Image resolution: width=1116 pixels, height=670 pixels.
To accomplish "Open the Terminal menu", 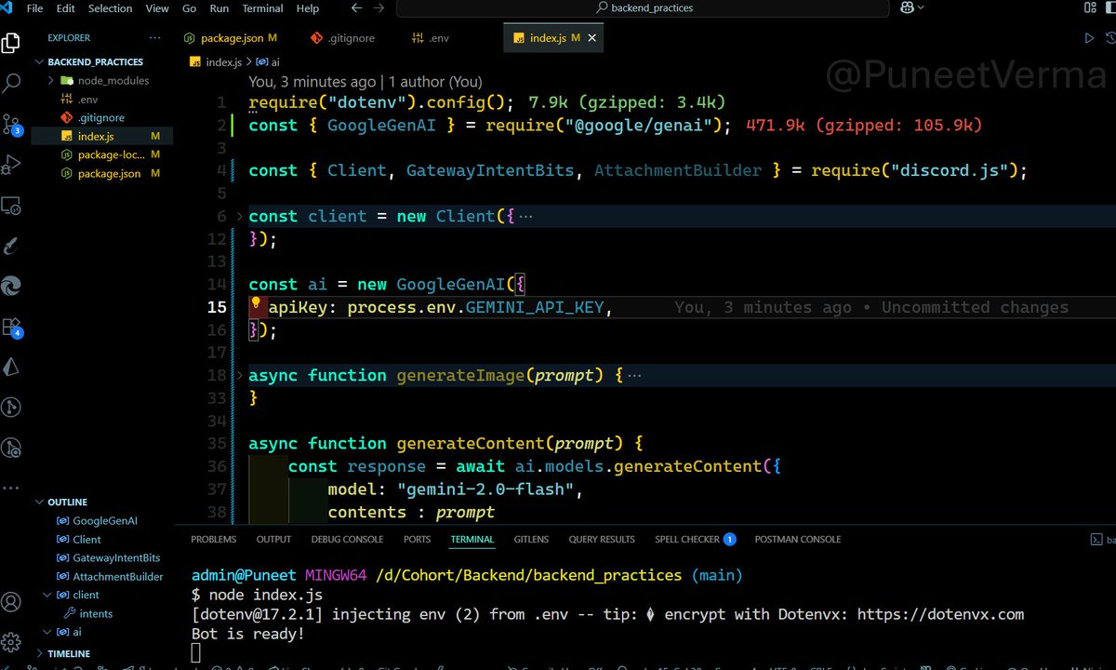I will click(262, 8).
